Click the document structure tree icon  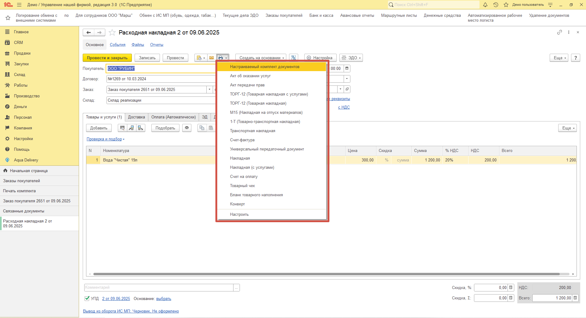(294, 58)
